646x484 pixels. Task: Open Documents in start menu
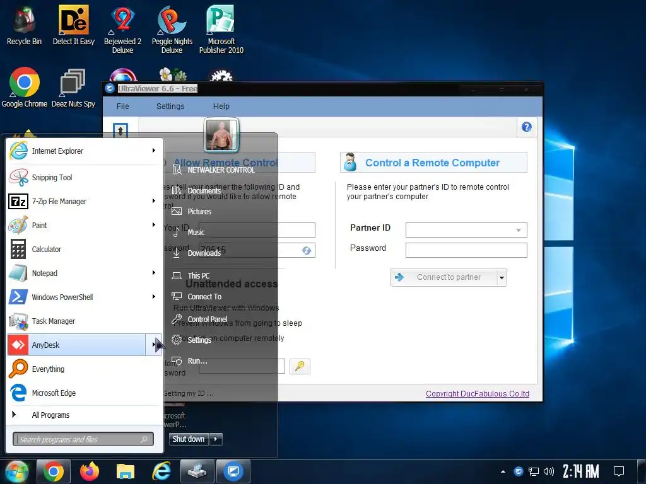pyautogui.click(x=204, y=190)
